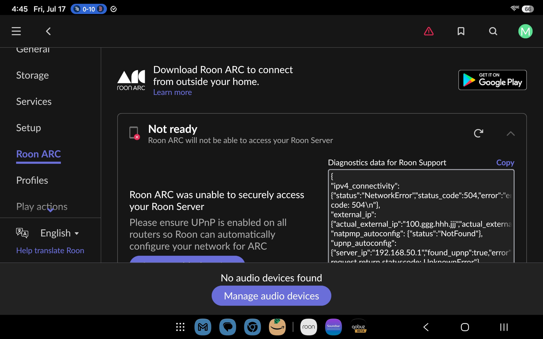Click inside the diagnostics data text box

click(x=421, y=216)
